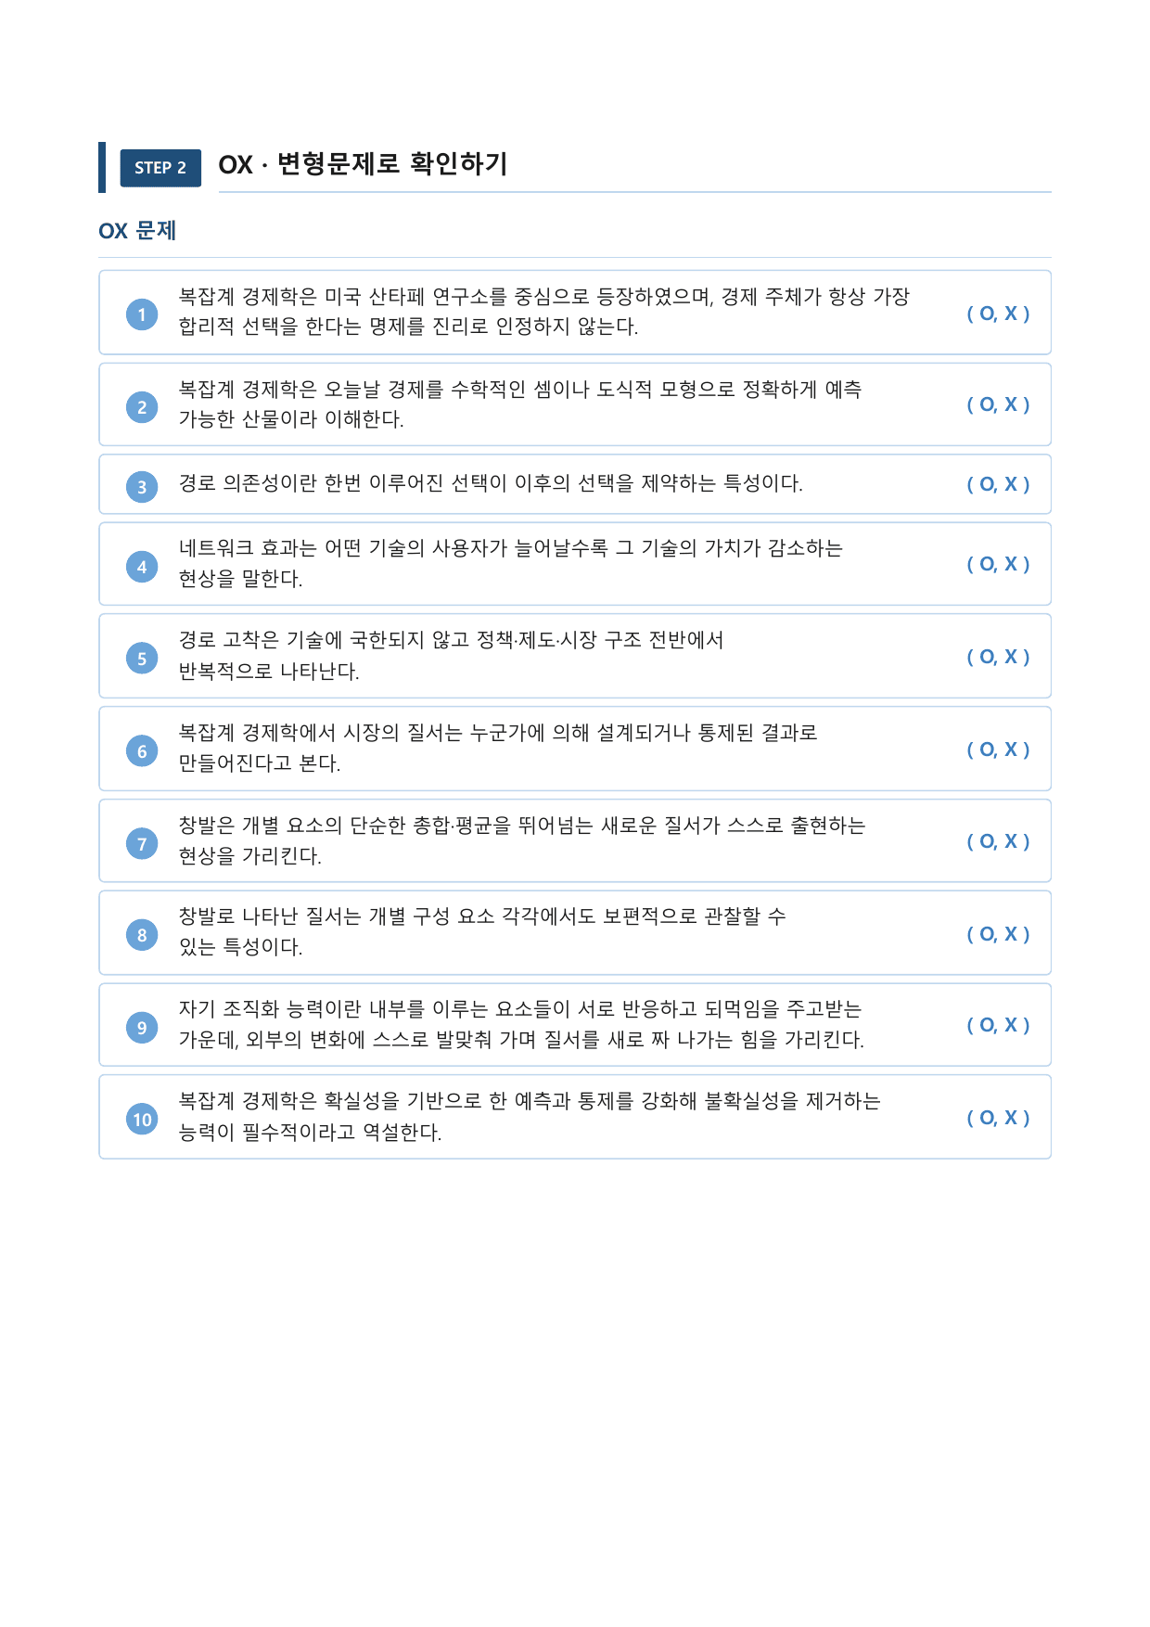Click the number 9 circle badge

142,1027
